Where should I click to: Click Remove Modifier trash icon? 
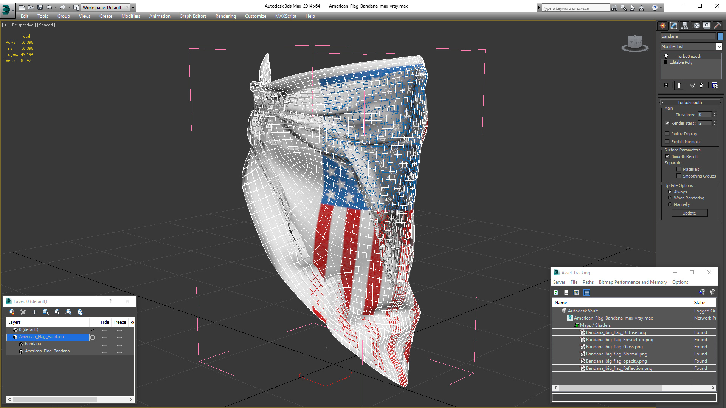coord(701,85)
